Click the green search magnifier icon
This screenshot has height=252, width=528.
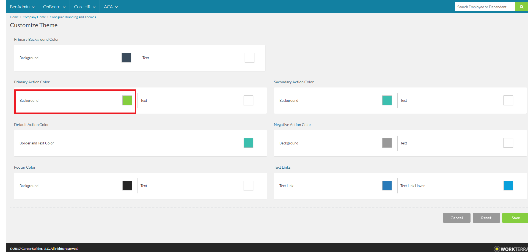521,7
